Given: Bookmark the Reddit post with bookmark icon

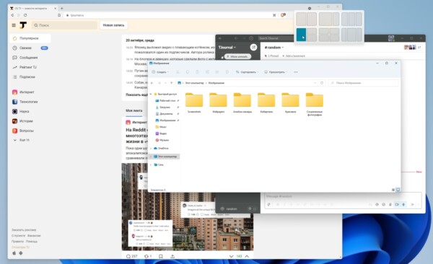Looking at the screenshot, I should pos(161,256).
